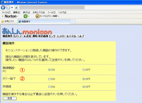Screen dimensions: 142x103
Task: Open the ヘルプ(H) menu
Action: point(62,12)
